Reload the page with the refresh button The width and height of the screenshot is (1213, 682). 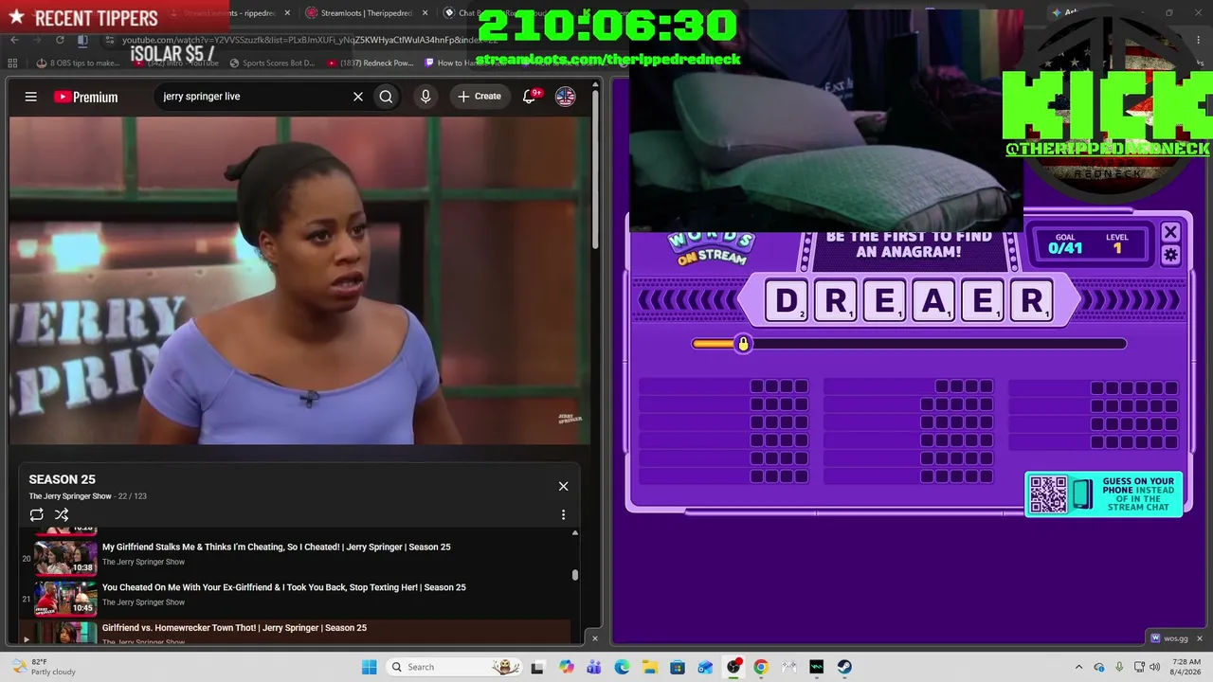click(x=60, y=40)
